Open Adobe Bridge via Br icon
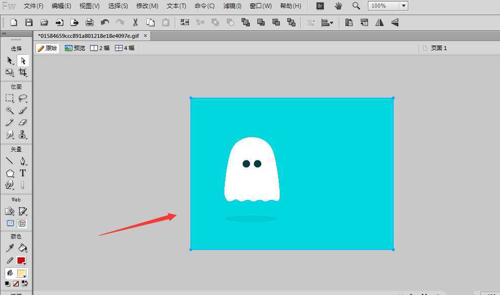Viewport: 500px width, 295px height. (x=320, y=6)
